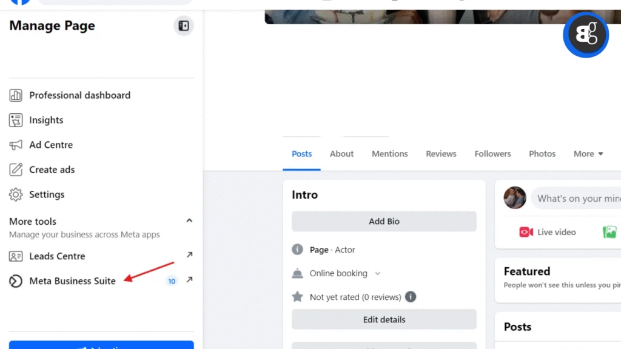Open Ad Centre megaphone item

click(51, 145)
